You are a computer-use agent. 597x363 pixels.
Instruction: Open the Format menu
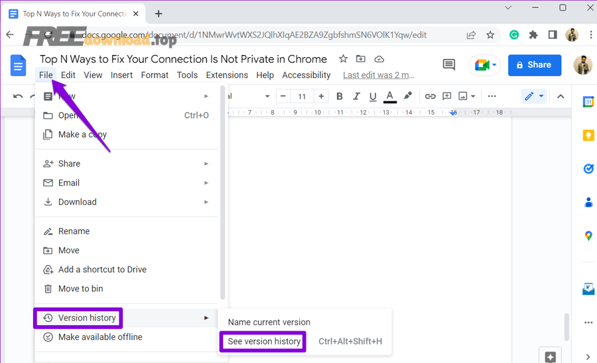(x=155, y=76)
